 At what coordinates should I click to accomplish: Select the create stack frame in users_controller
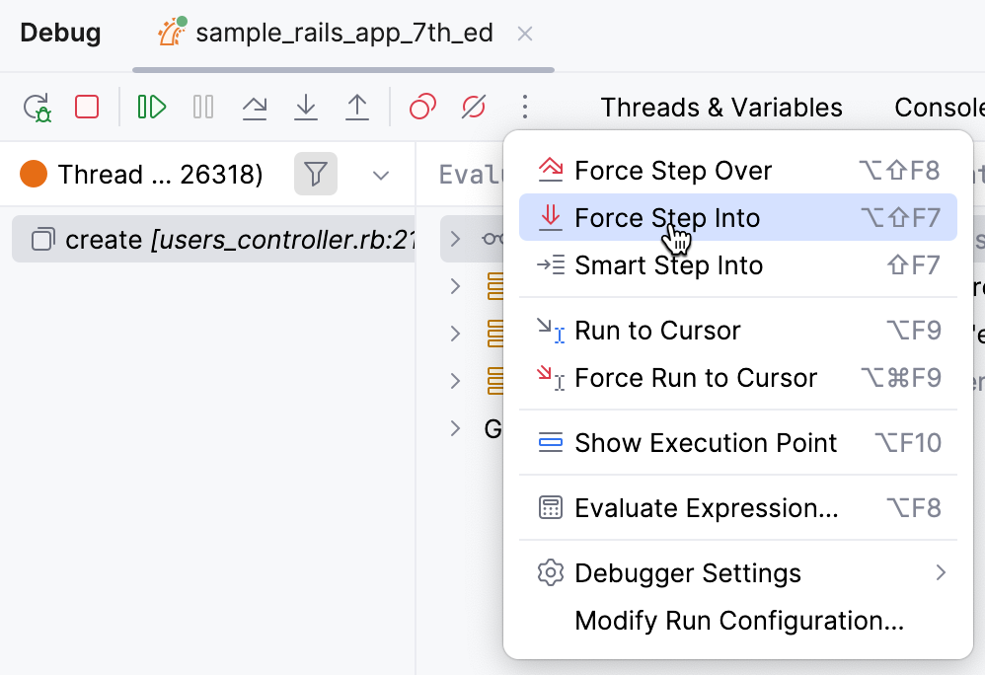(197, 239)
